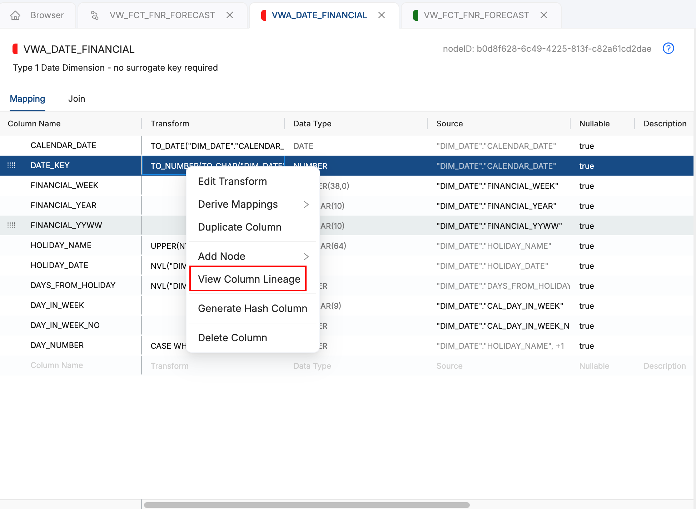Select Duplicate Column option

pyautogui.click(x=239, y=227)
